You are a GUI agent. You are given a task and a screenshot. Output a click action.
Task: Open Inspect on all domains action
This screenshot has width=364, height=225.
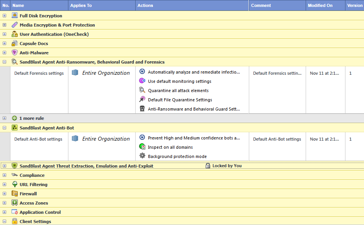pyautogui.click(x=170, y=147)
